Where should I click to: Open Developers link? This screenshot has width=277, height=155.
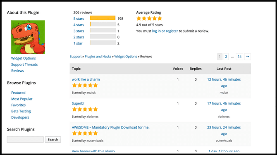20,117
